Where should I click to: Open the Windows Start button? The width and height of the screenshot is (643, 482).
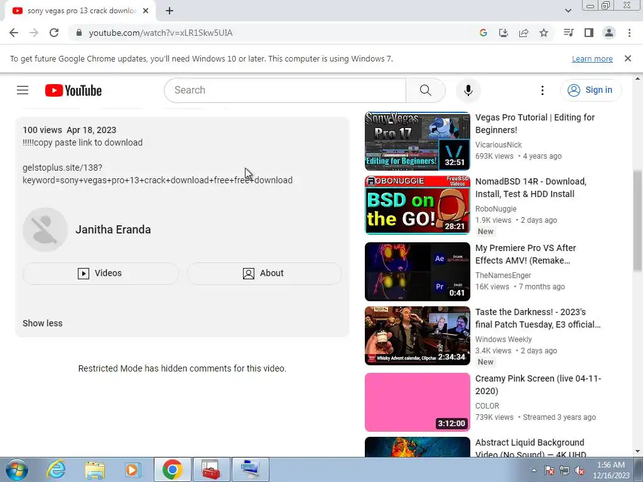pos(16,469)
